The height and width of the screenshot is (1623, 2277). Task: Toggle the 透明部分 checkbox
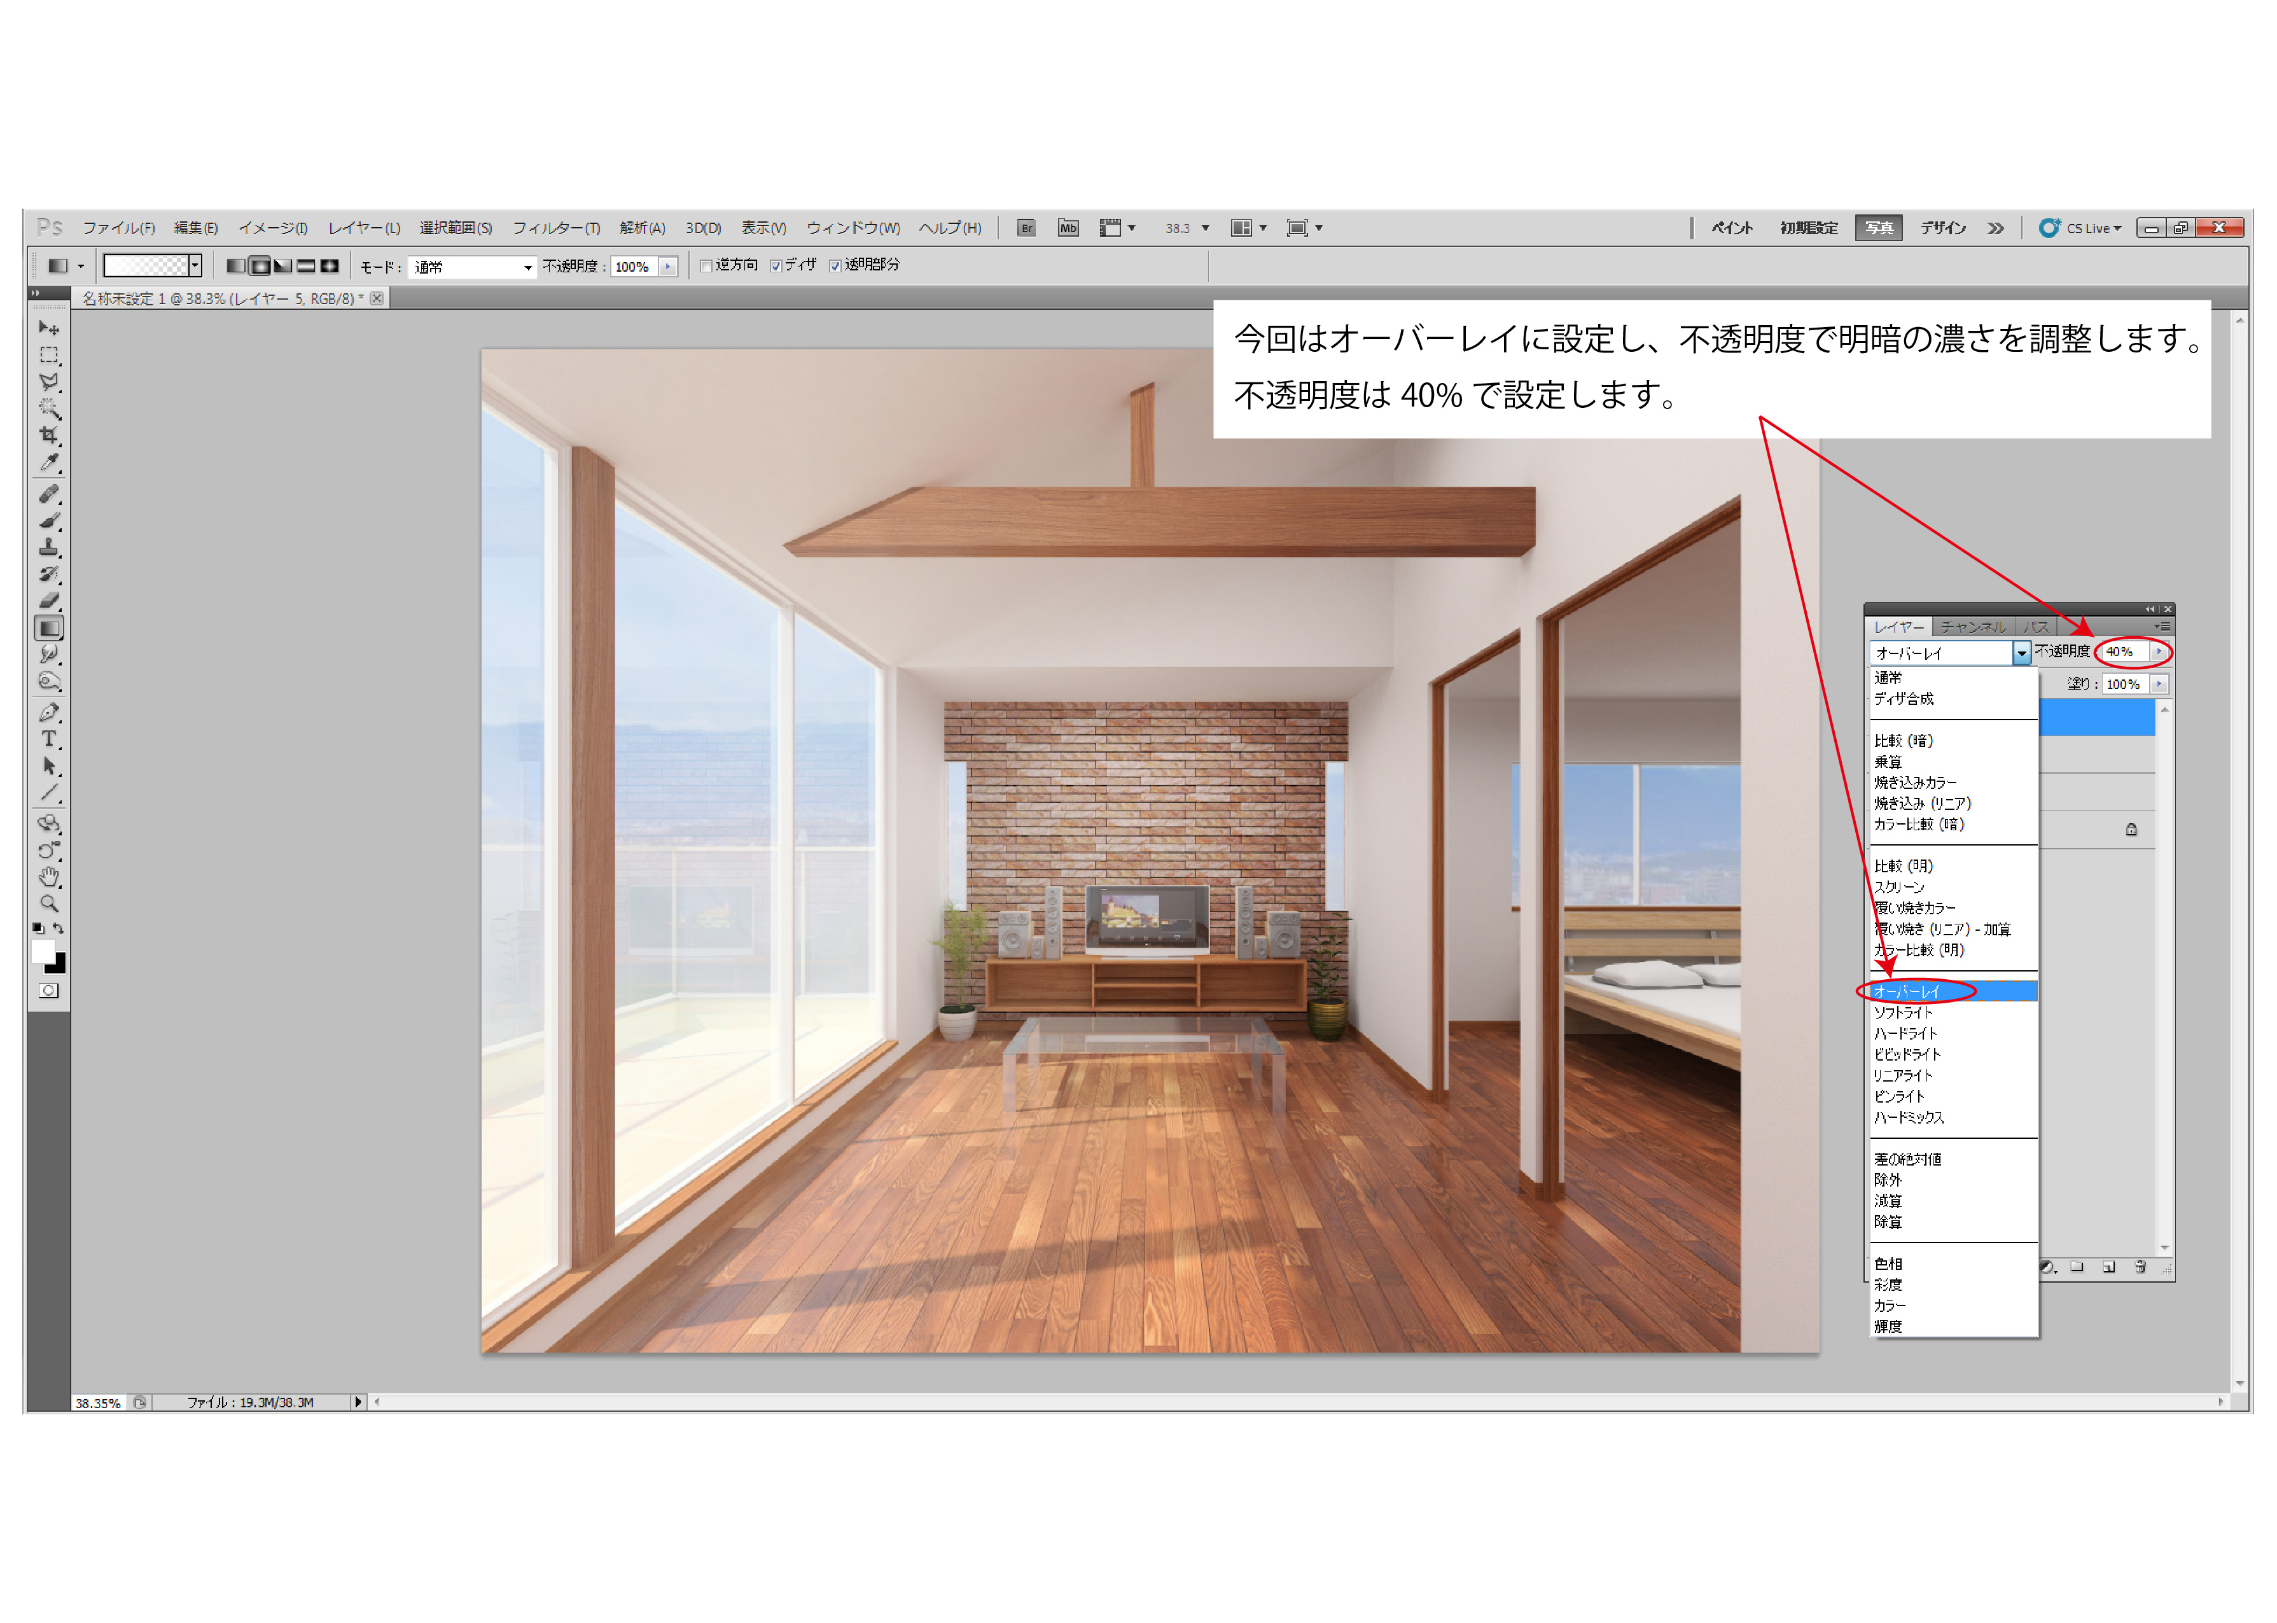tap(835, 266)
